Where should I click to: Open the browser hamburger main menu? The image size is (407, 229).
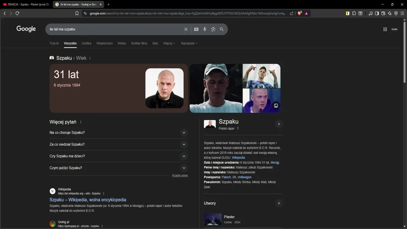coord(402,13)
